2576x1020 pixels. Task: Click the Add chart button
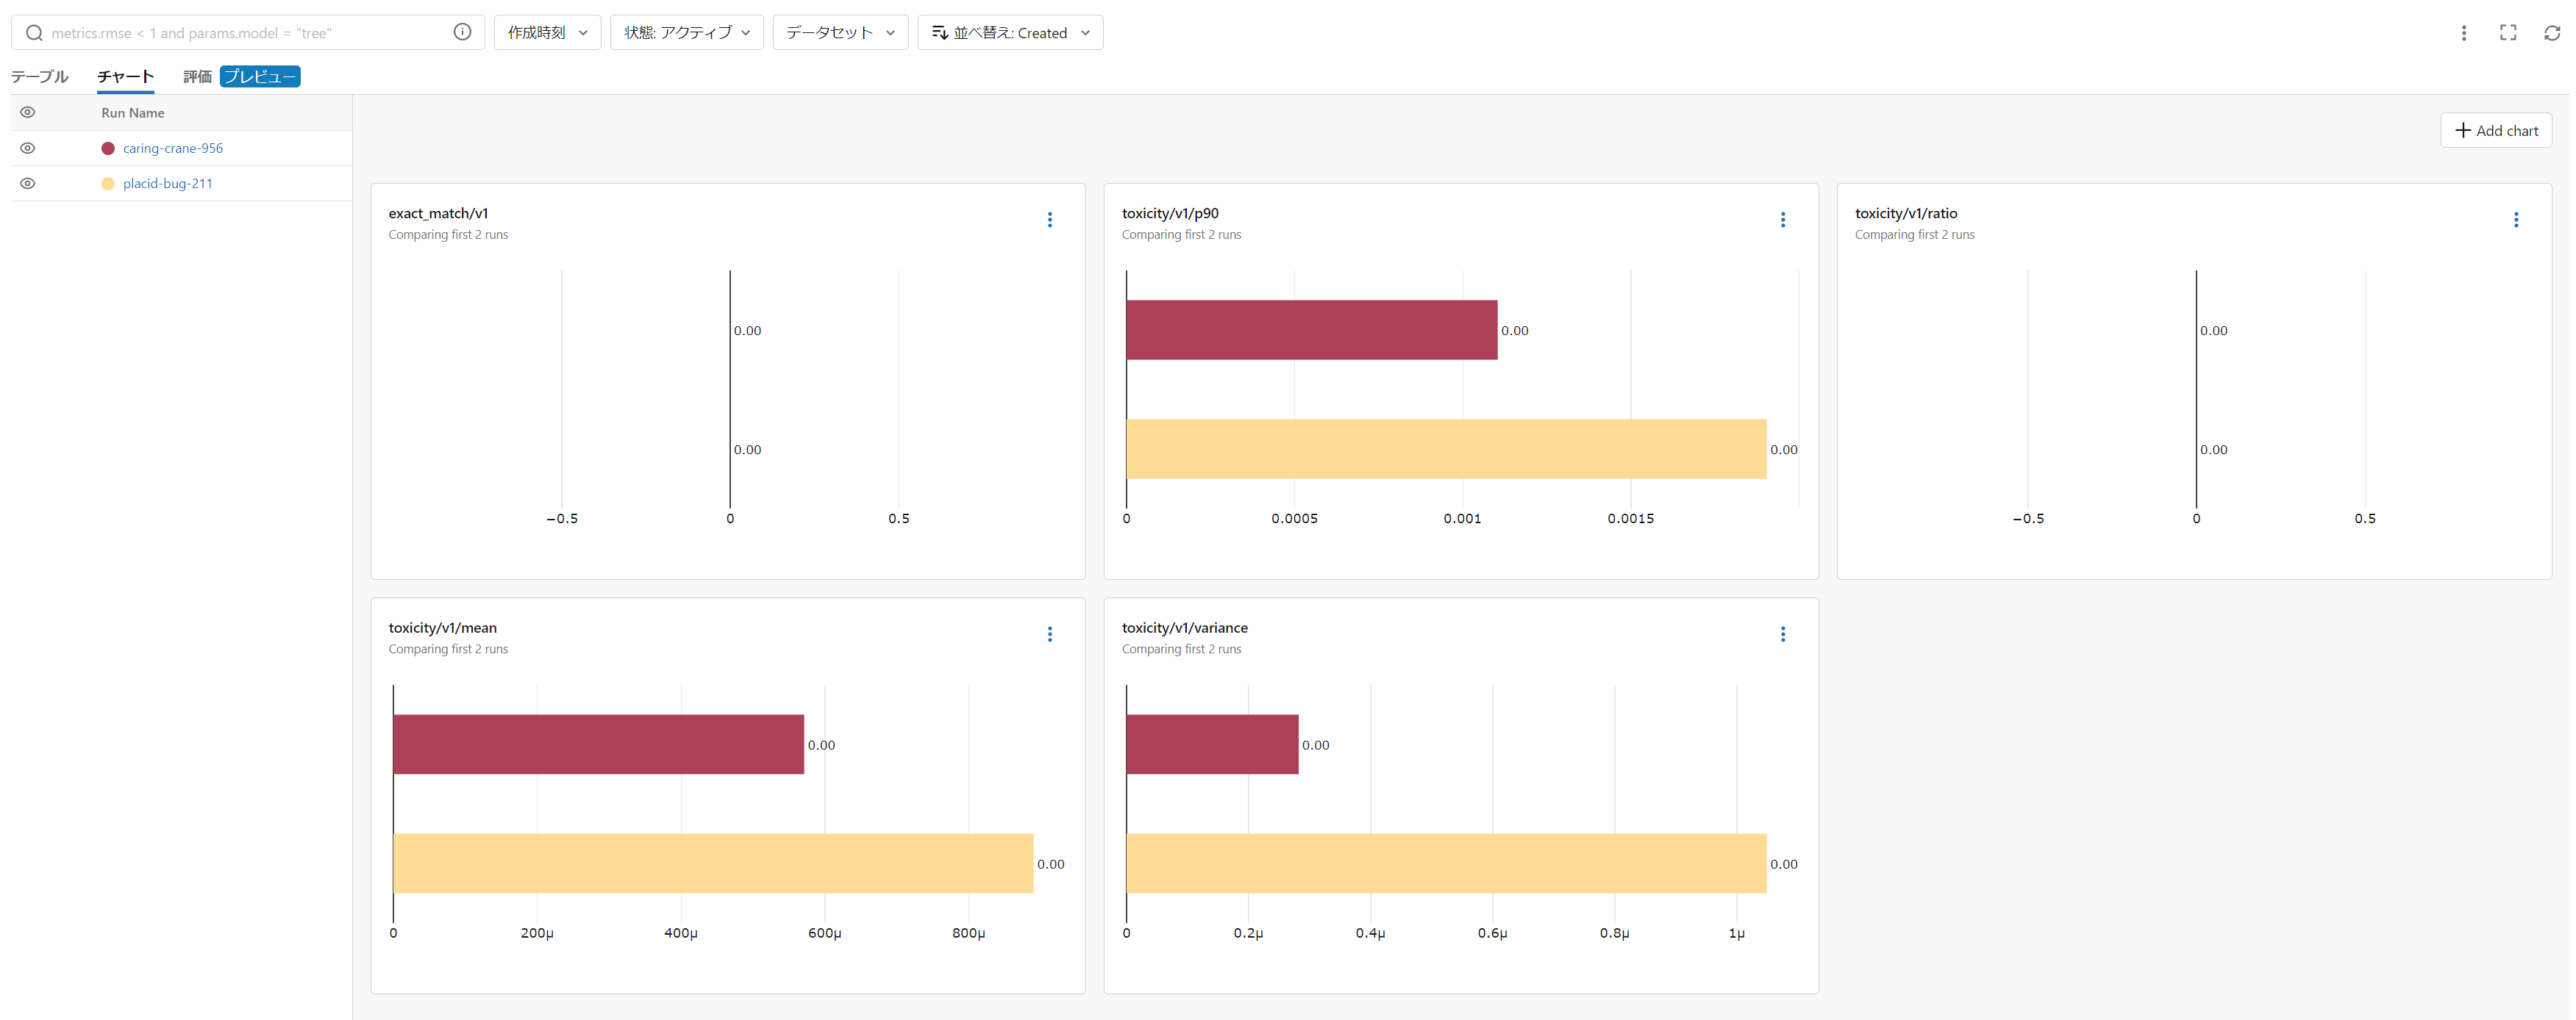[x=2495, y=131]
